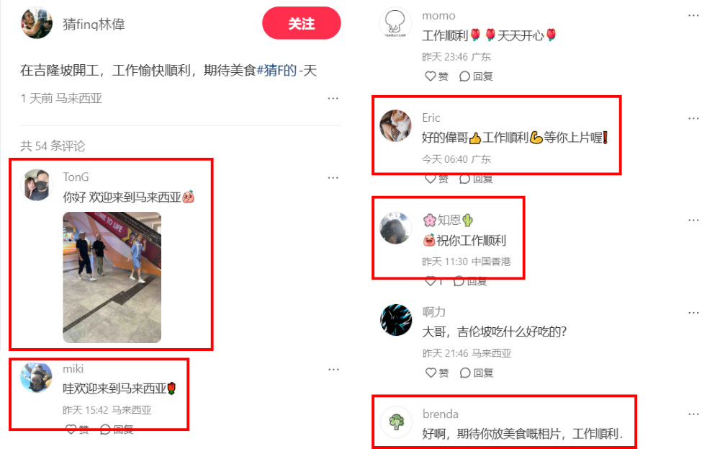Open more options on Eric's comment
The width and height of the screenshot is (720, 449).
pyautogui.click(x=693, y=119)
